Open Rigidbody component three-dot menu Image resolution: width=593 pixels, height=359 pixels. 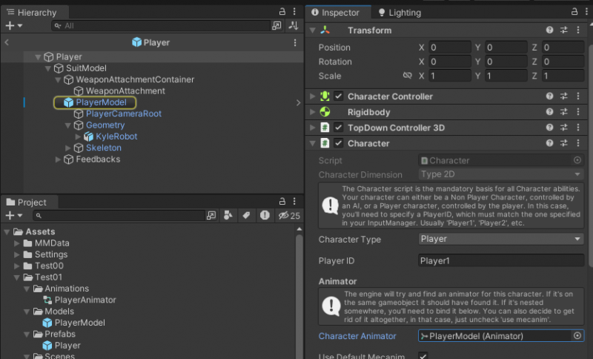point(578,112)
